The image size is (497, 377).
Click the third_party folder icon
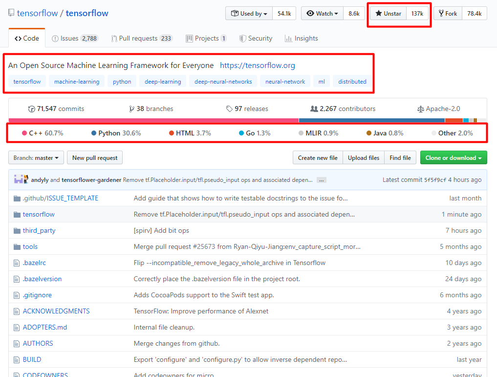17,231
